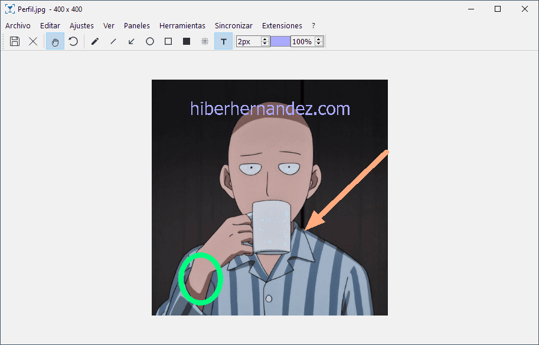539x345 pixels.
Task: Maximize the Perfil.jpg window
Action: [x=498, y=9]
